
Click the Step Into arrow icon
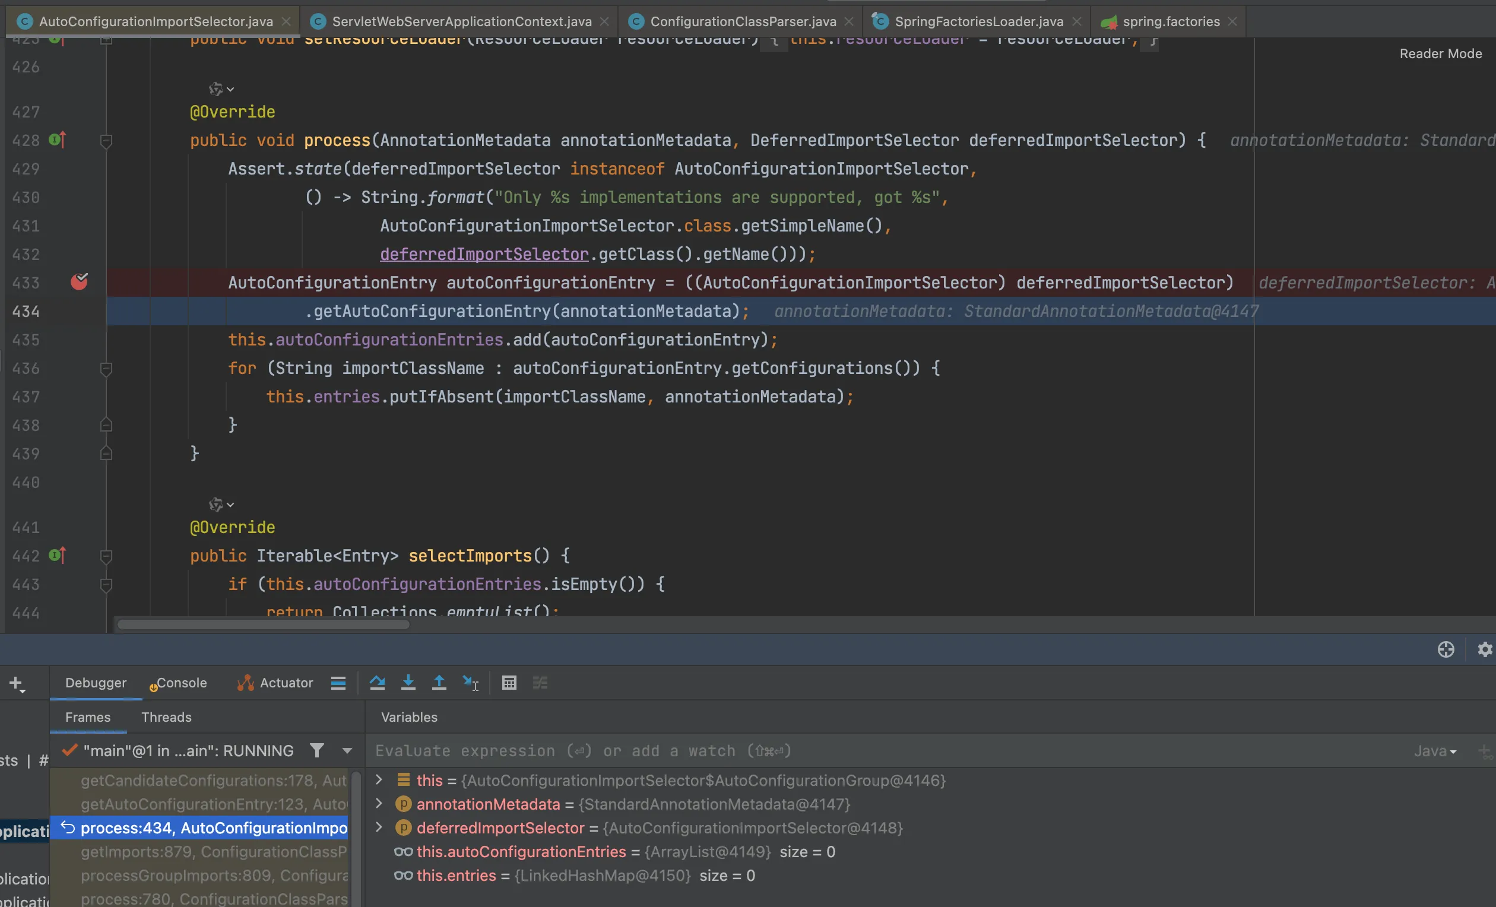click(x=408, y=683)
